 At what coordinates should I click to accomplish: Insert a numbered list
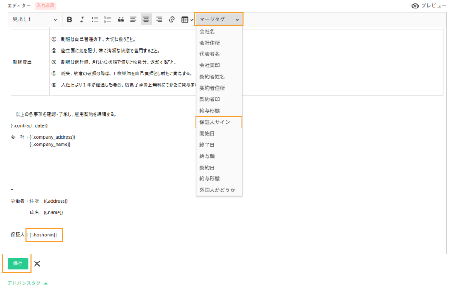[x=107, y=19]
